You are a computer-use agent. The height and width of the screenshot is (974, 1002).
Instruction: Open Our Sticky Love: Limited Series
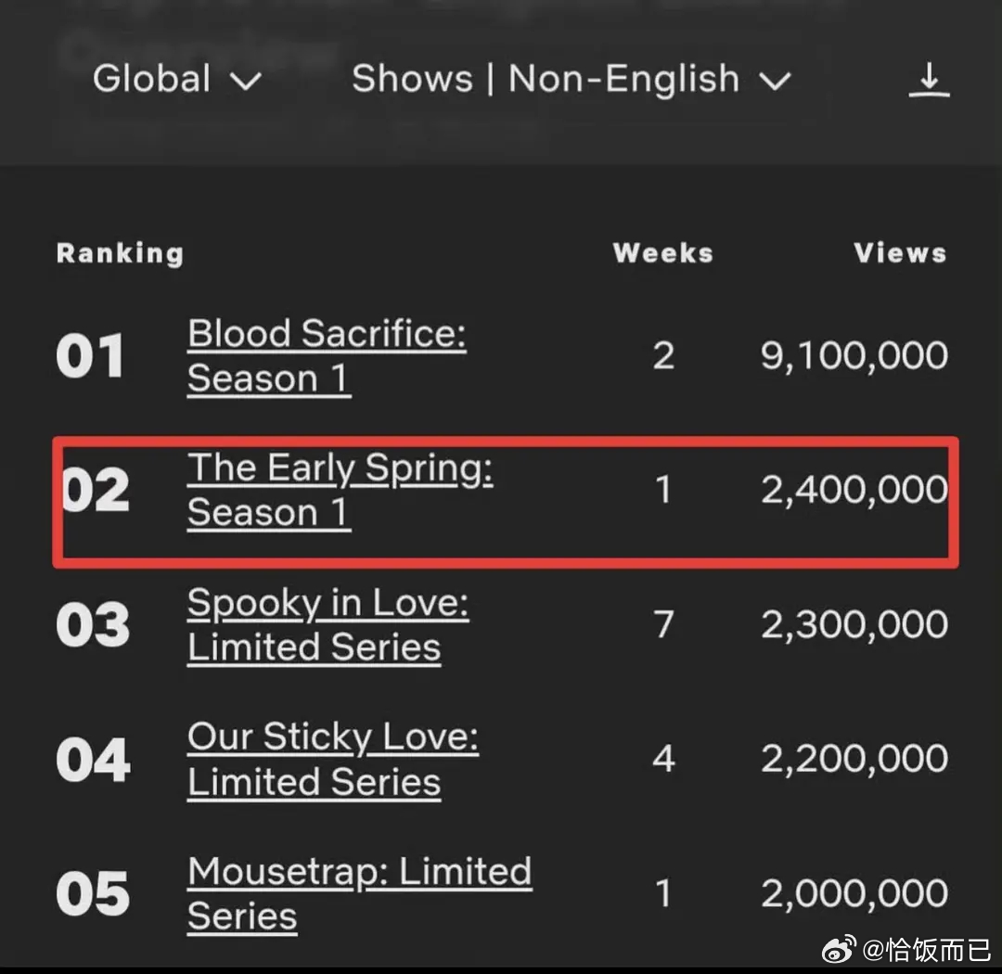click(x=333, y=760)
